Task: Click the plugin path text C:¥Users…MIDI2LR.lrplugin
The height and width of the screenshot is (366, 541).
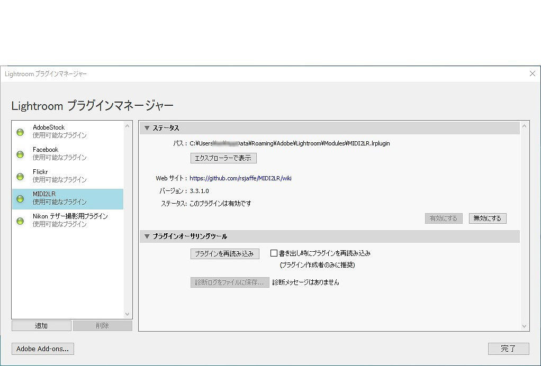Action: pos(290,143)
